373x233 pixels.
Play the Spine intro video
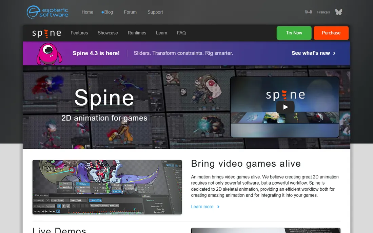pyautogui.click(x=285, y=107)
